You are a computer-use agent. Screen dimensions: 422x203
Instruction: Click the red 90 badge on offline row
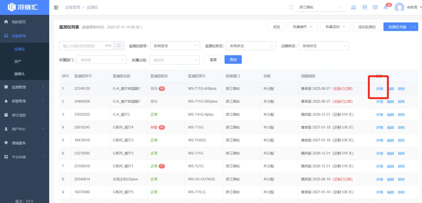162,89
